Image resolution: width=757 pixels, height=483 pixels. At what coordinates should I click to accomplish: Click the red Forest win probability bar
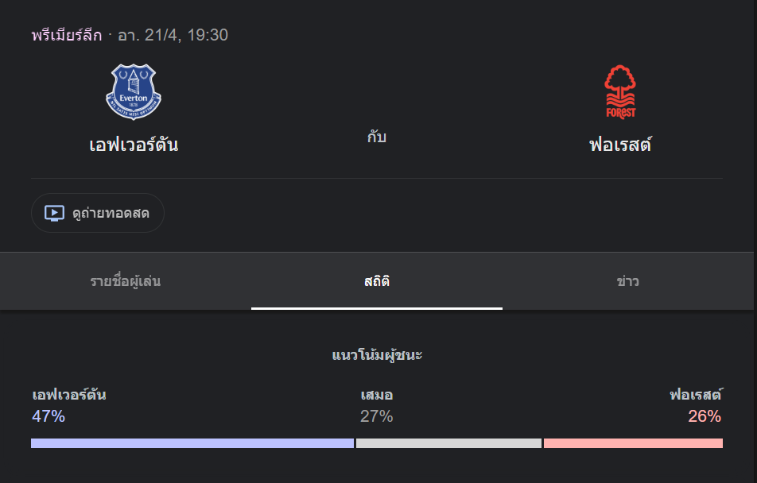point(633,443)
